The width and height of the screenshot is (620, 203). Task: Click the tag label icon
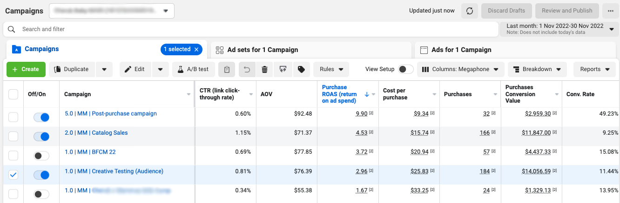point(301,69)
